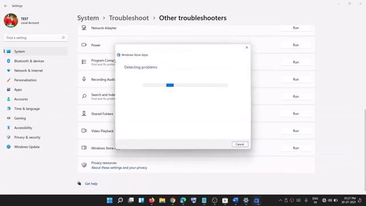Image resolution: width=366 pixels, height=206 pixels.
Task: Open Task View from taskbar
Action: coord(131,200)
